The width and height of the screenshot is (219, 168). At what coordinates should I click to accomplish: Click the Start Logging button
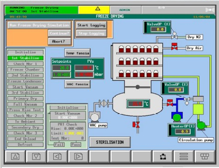point(91,25)
